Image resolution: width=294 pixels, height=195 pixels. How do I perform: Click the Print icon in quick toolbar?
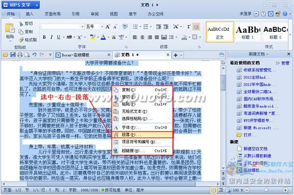point(20,55)
